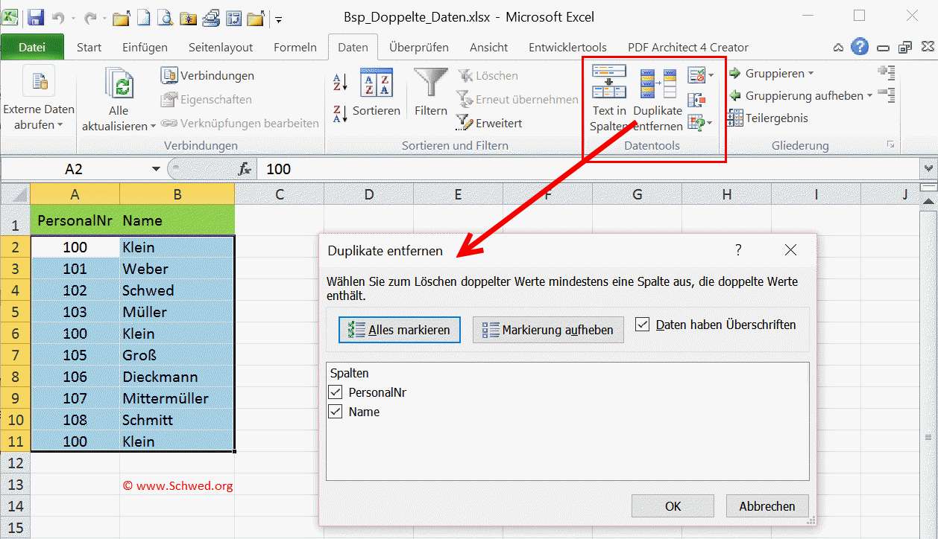Minimize the ribbon with the caret icon
Viewport: 938px width, 539px height.
pos(839,47)
